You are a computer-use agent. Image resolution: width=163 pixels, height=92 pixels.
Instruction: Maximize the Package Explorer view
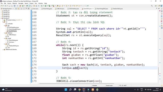tap(29, 9)
